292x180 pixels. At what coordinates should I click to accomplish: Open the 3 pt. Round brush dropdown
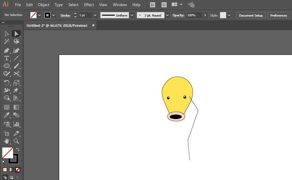[x=167, y=15]
